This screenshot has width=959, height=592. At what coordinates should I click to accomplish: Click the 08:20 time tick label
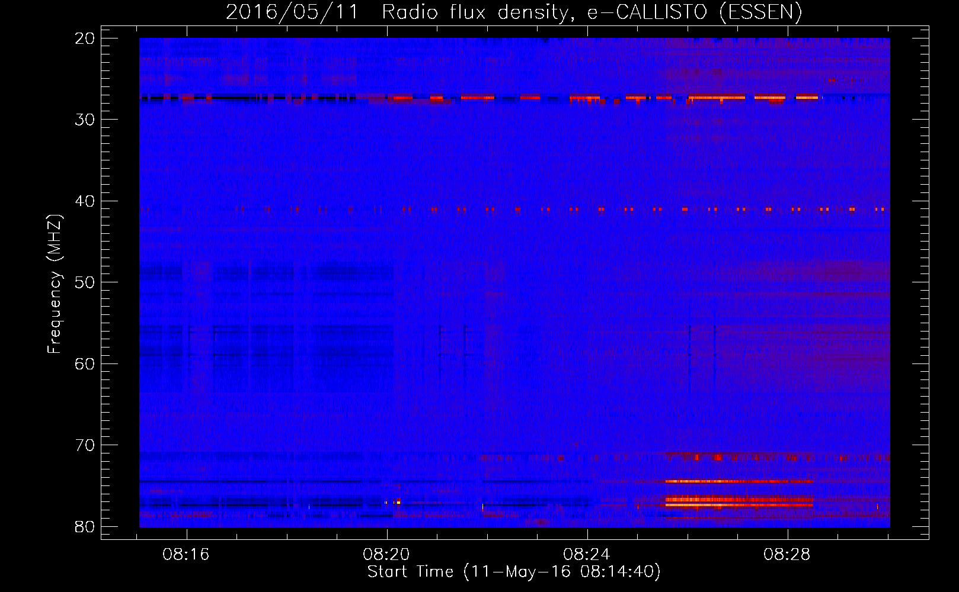(386, 555)
